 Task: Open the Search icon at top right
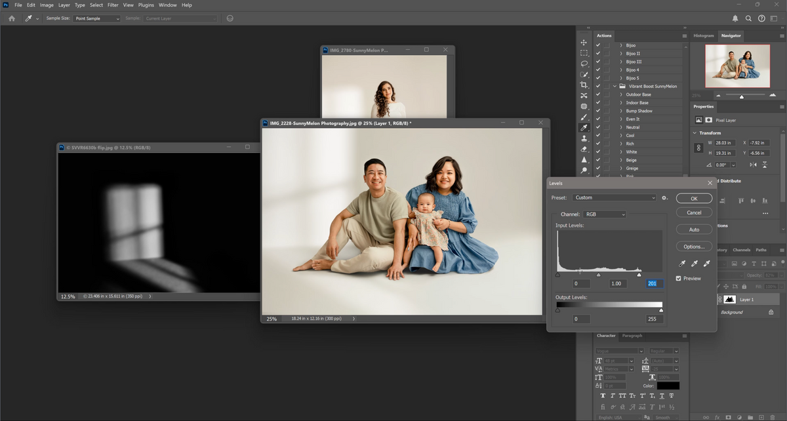point(748,18)
